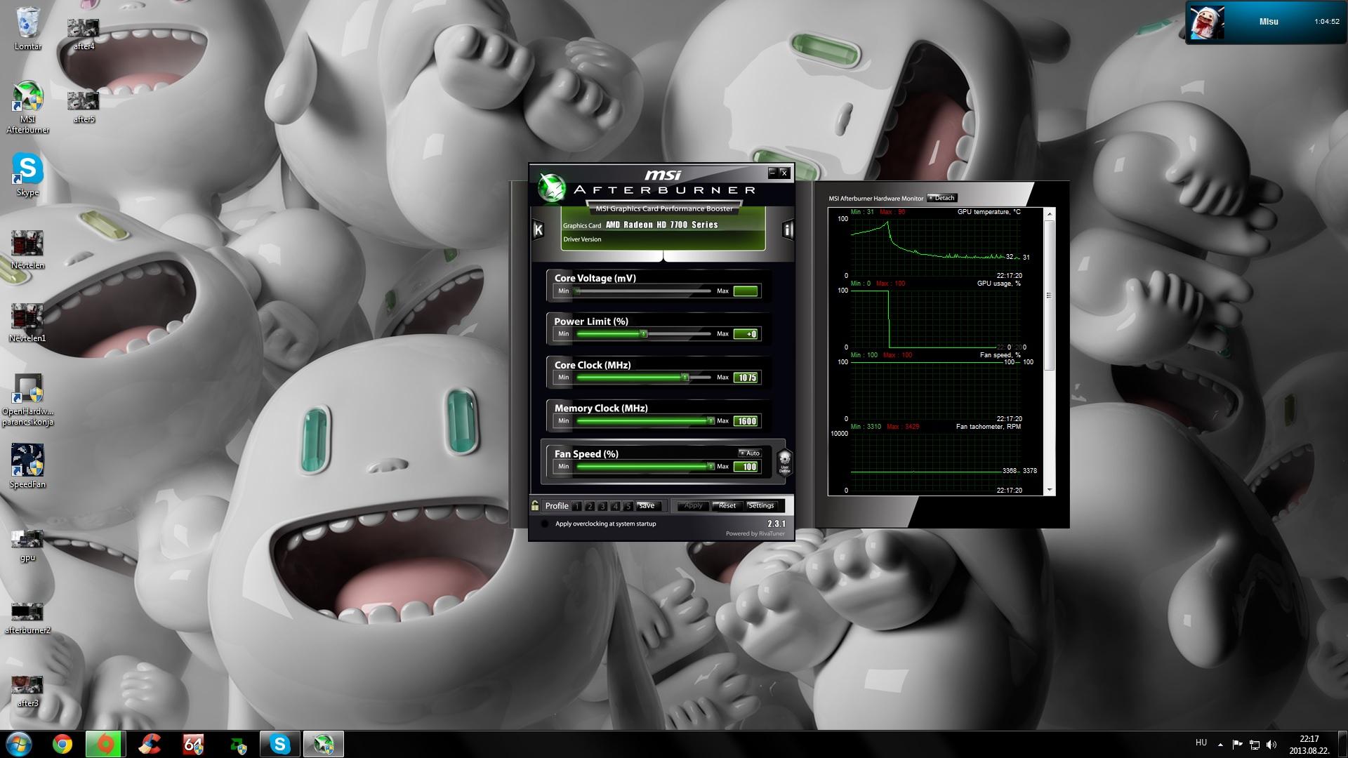Open the Windows Start menu

[18, 744]
